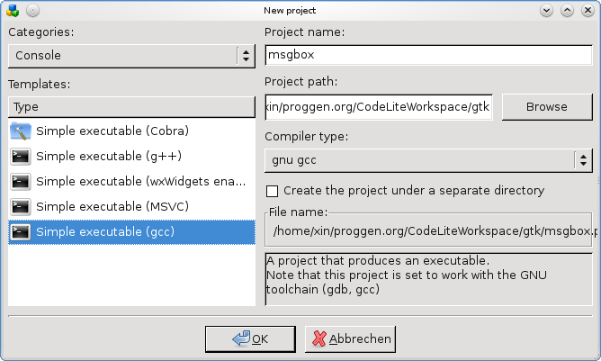
Task: Click the Type column header
Action: tap(131, 106)
